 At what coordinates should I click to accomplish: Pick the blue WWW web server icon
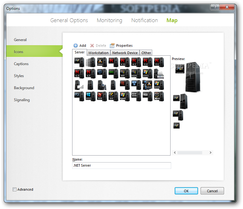pos(136,85)
